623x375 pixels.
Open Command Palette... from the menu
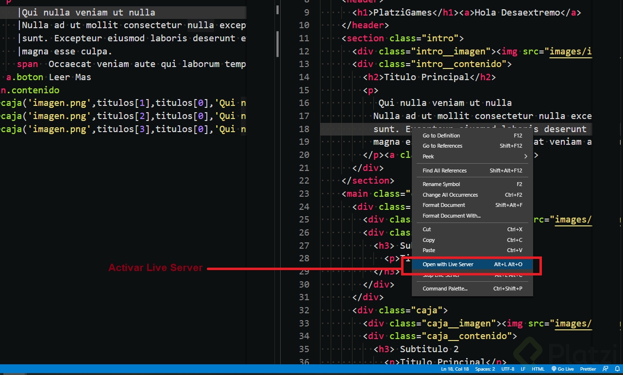click(472, 289)
